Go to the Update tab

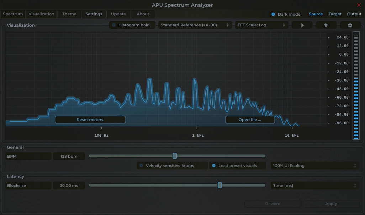118,14
